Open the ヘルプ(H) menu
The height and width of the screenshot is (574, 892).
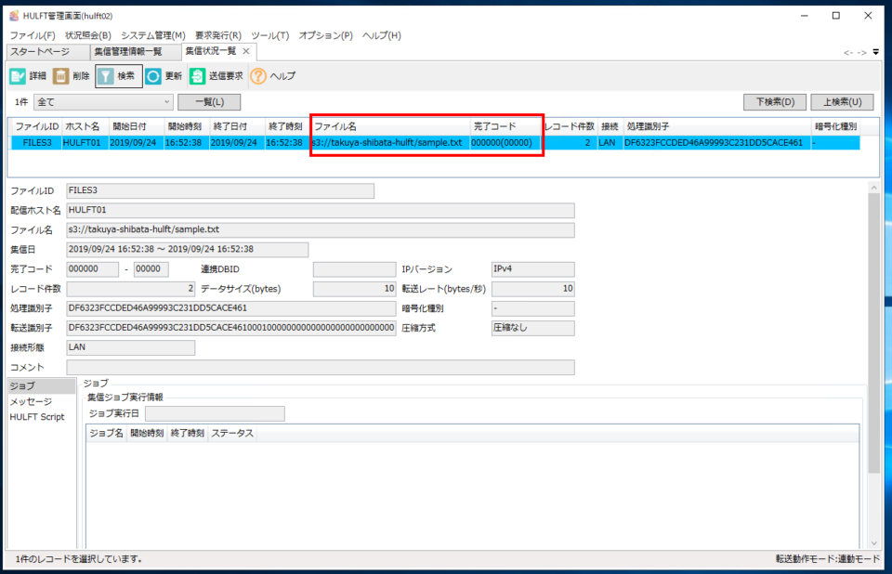tap(382, 35)
